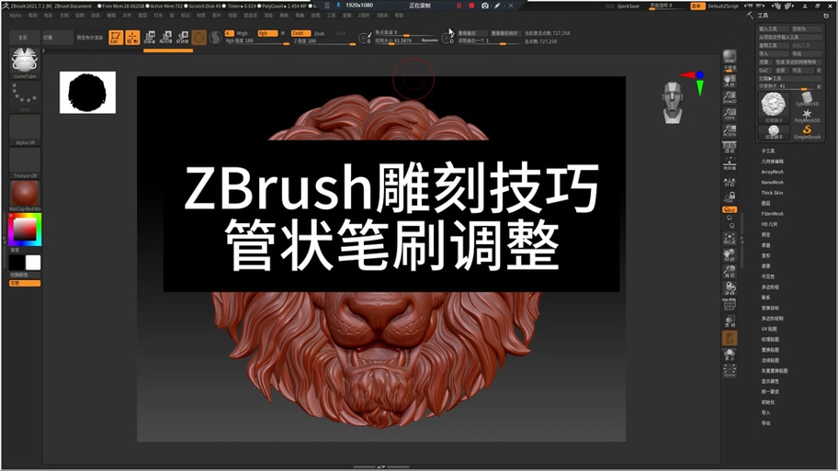Toggle the PolyF wireframe icon
838x471 pixels.
click(x=730, y=305)
